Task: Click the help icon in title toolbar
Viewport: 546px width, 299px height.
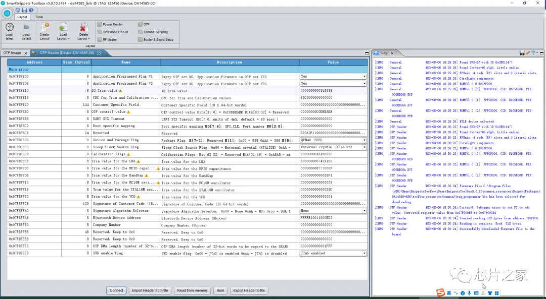Action: pyautogui.click(x=30, y=10)
